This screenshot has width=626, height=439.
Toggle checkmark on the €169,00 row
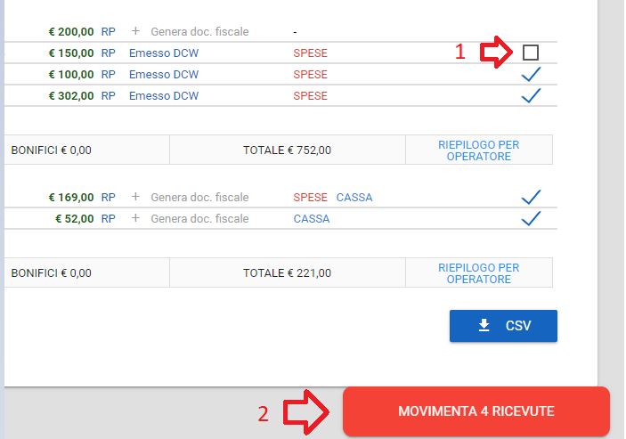(531, 197)
